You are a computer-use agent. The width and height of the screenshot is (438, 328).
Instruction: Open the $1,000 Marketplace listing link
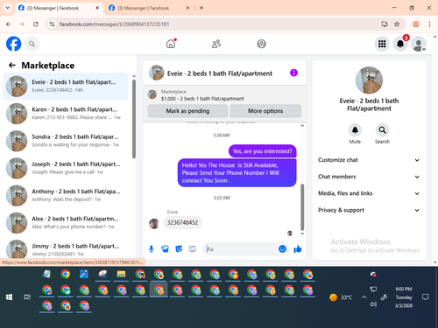202,99
